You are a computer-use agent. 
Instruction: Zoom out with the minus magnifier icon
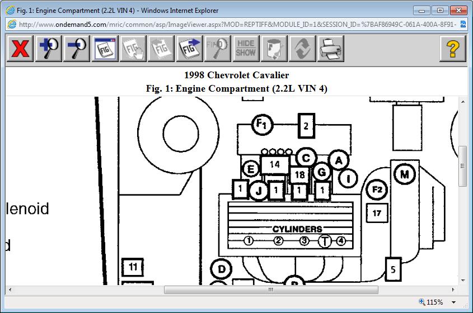pos(77,49)
